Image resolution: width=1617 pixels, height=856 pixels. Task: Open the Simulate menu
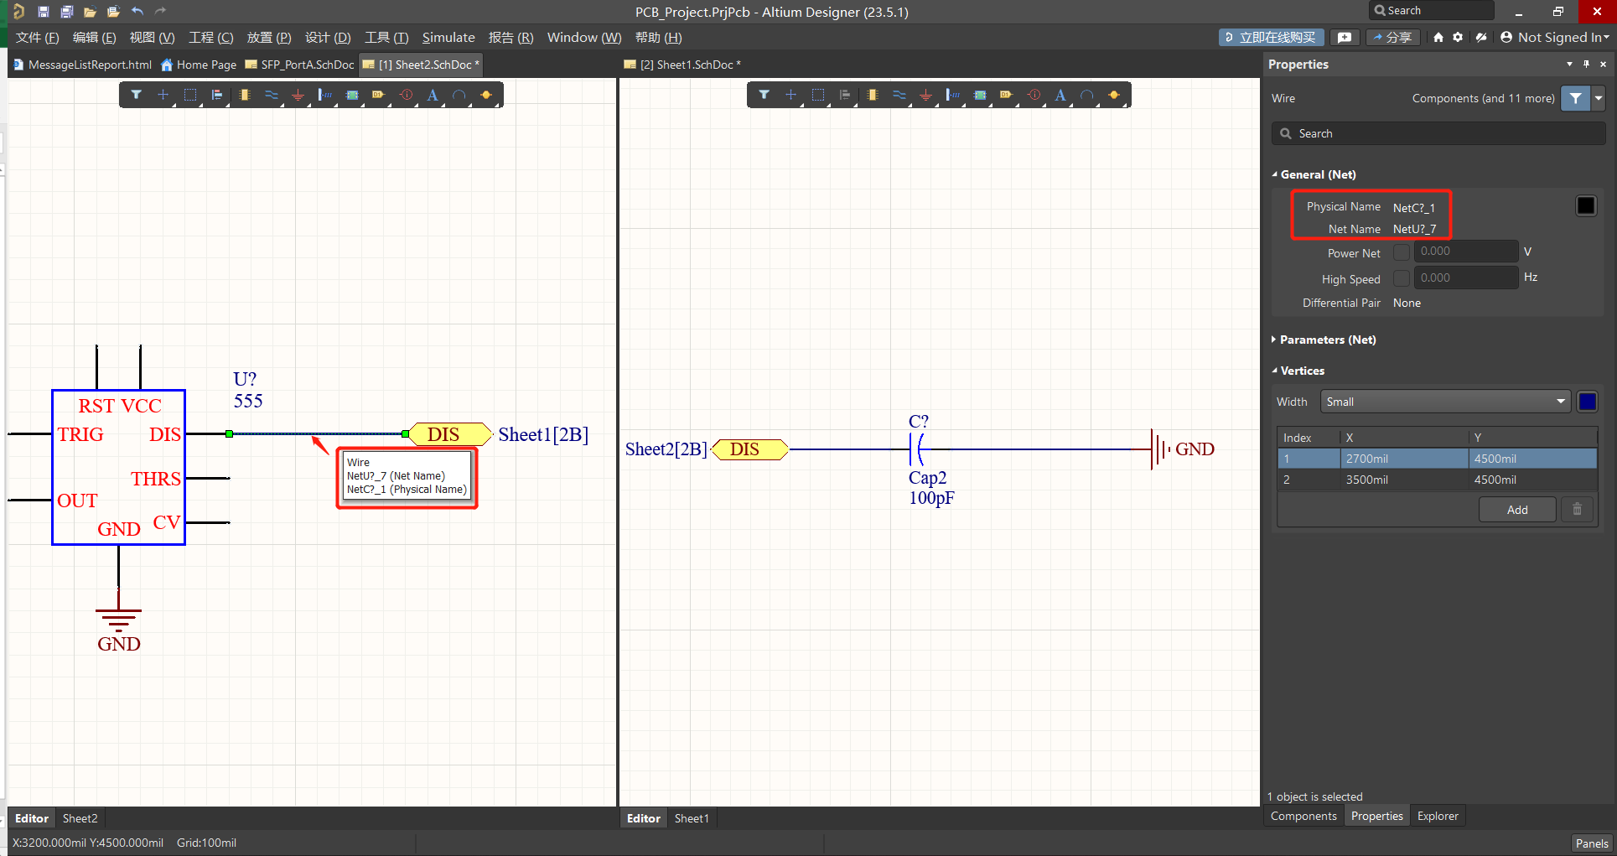pyautogui.click(x=448, y=37)
